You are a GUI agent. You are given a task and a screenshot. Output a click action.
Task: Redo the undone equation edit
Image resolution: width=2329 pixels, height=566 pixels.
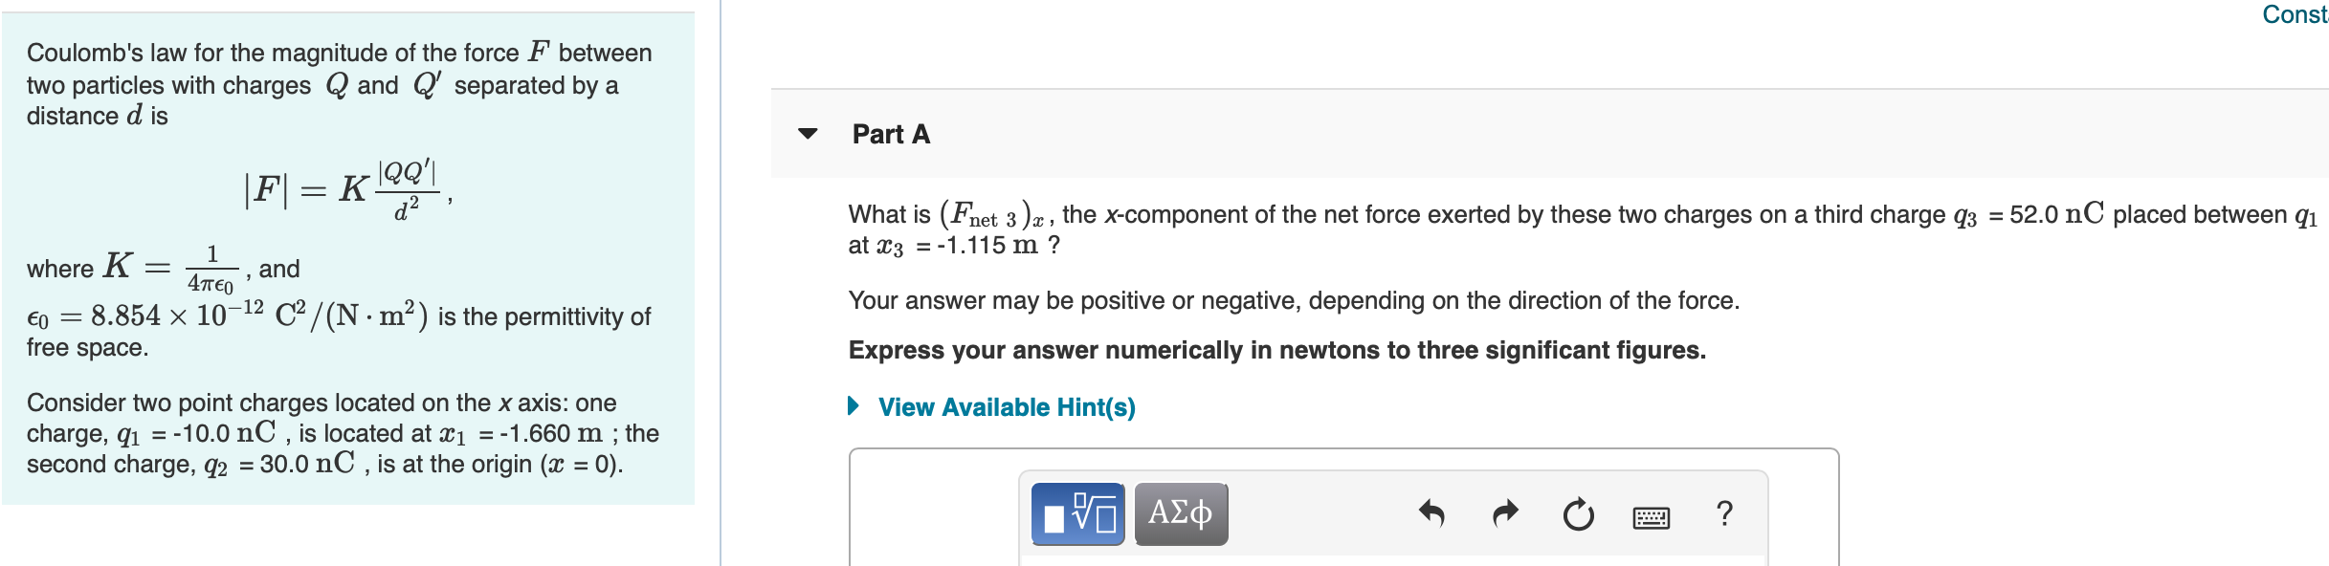(1505, 513)
